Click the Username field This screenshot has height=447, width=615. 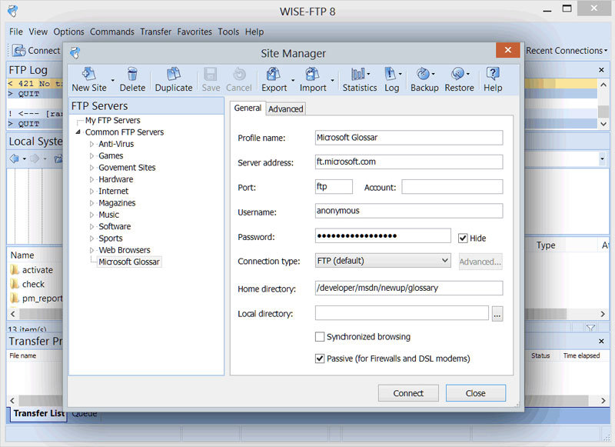click(409, 211)
